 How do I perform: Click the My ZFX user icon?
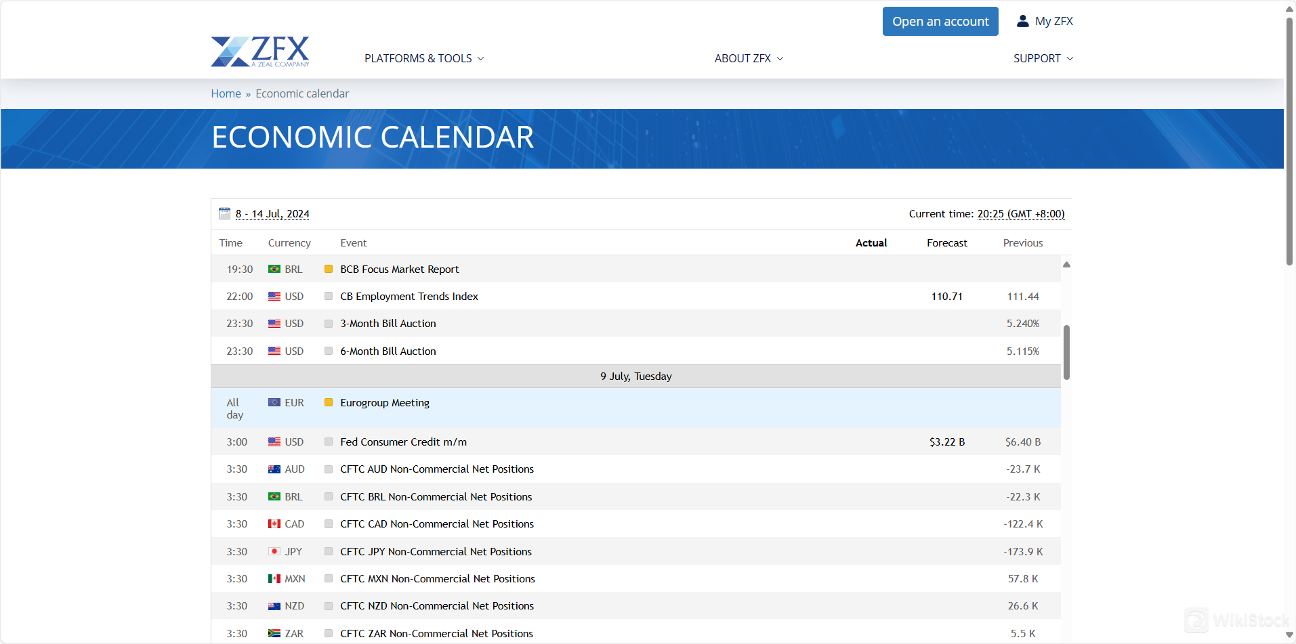click(x=1022, y=21)
